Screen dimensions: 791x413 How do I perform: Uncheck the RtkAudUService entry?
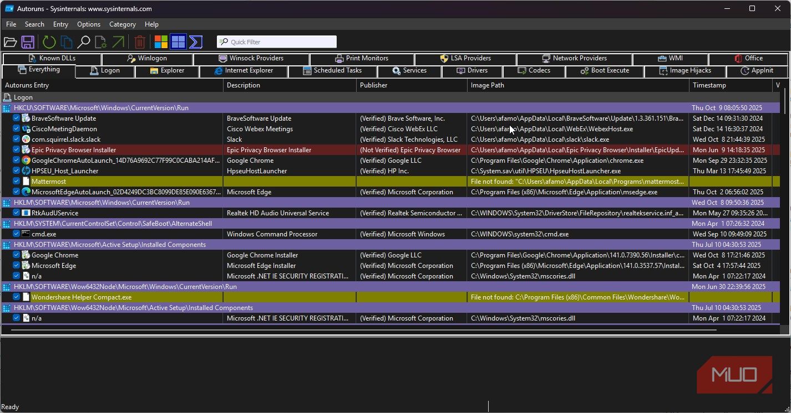click(x=17, y=213)
